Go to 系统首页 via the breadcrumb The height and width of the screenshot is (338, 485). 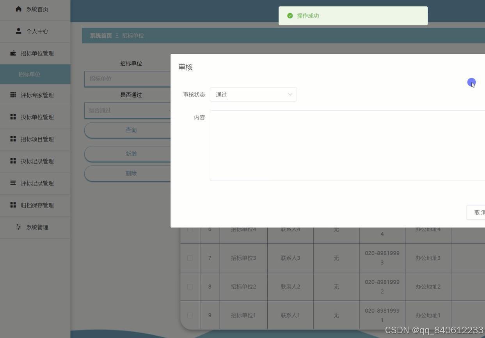click(100, 35)
